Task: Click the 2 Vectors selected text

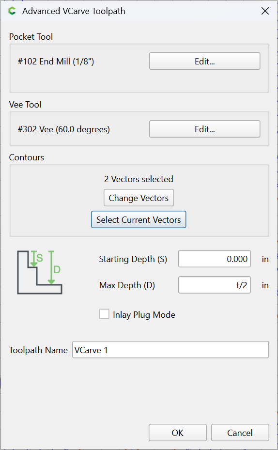Action: [139, 179]
